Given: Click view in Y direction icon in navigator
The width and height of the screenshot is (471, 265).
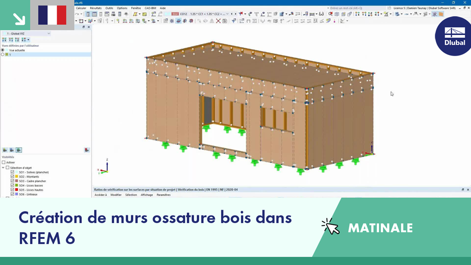Looking at the screenshot, I should coord(11,40).
